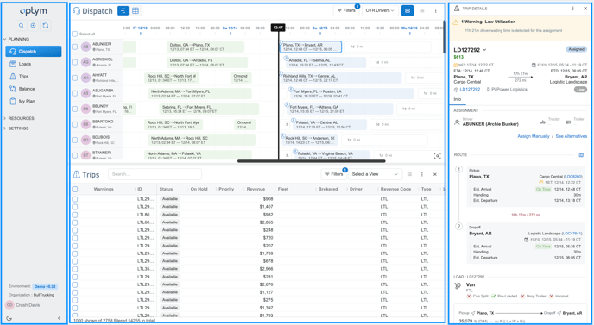Click the Gantt horizontal scrollbar thumb
Image resolution: width=594 pixels, height=325 pixels.
pyautogui.click(x=311, y=161)
